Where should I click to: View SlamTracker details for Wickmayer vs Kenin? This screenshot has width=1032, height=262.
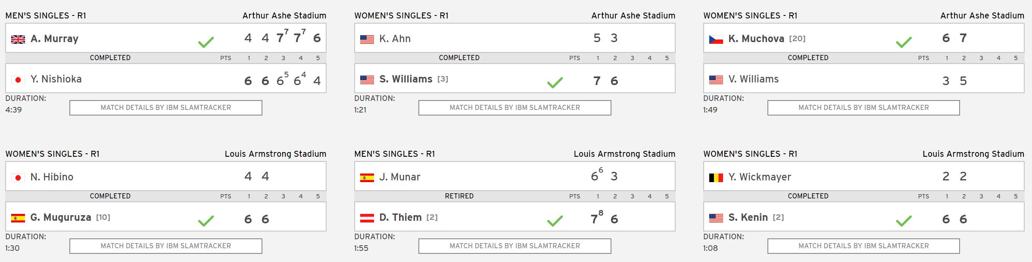point(863,246)
